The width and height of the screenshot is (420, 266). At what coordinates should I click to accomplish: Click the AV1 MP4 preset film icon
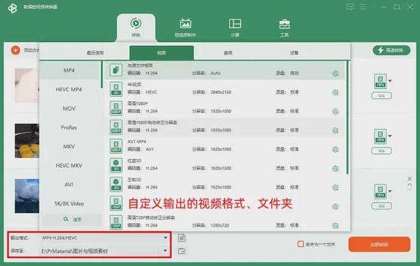(x=116, y=146)
